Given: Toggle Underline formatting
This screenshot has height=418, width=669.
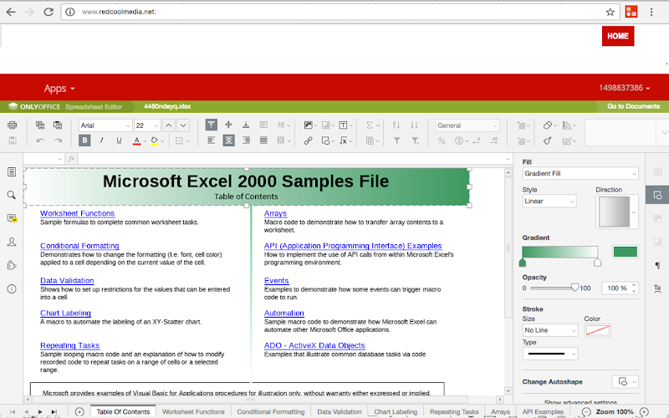Looking at the screenshot, I should coord(119,140).
